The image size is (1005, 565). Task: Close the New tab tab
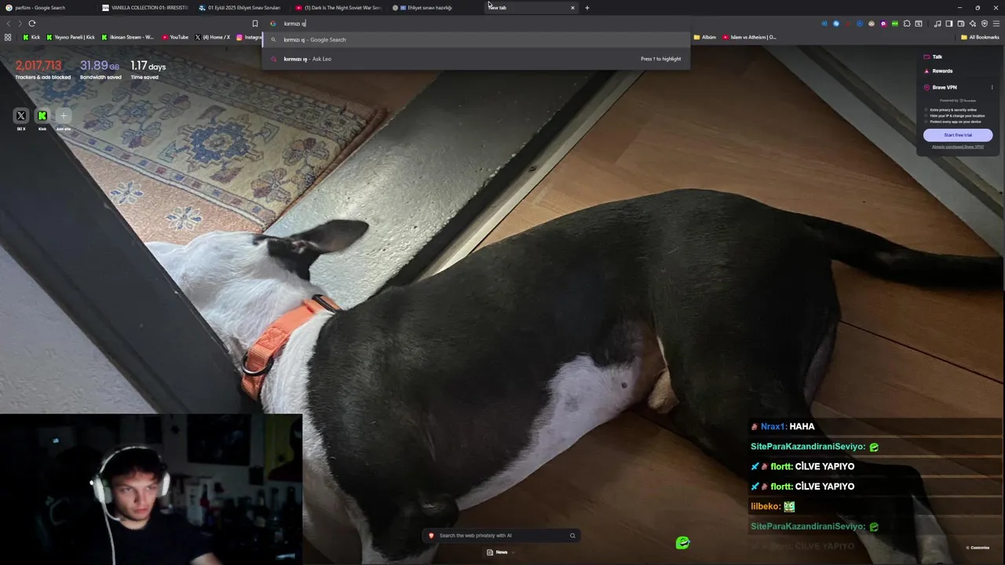tap(572, 8)
